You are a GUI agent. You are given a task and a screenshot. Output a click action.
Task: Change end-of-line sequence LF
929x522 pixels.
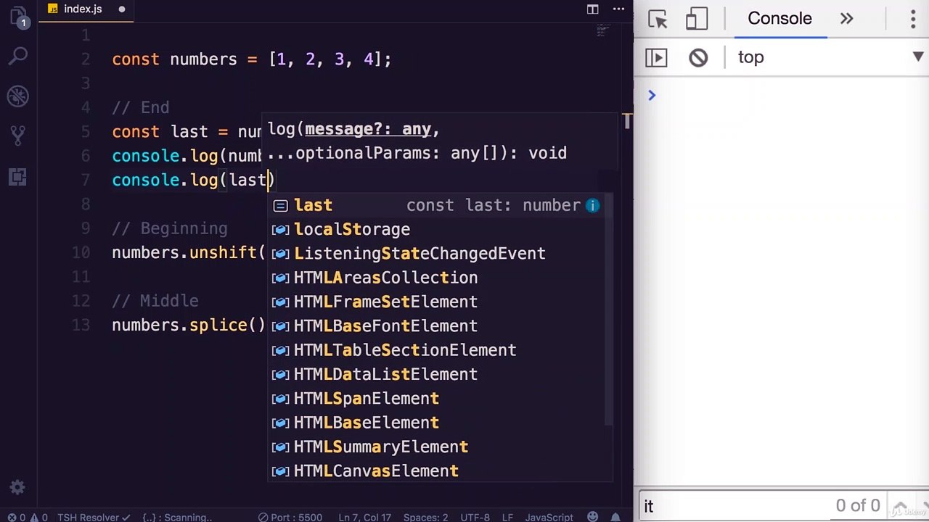click(507, 517)
